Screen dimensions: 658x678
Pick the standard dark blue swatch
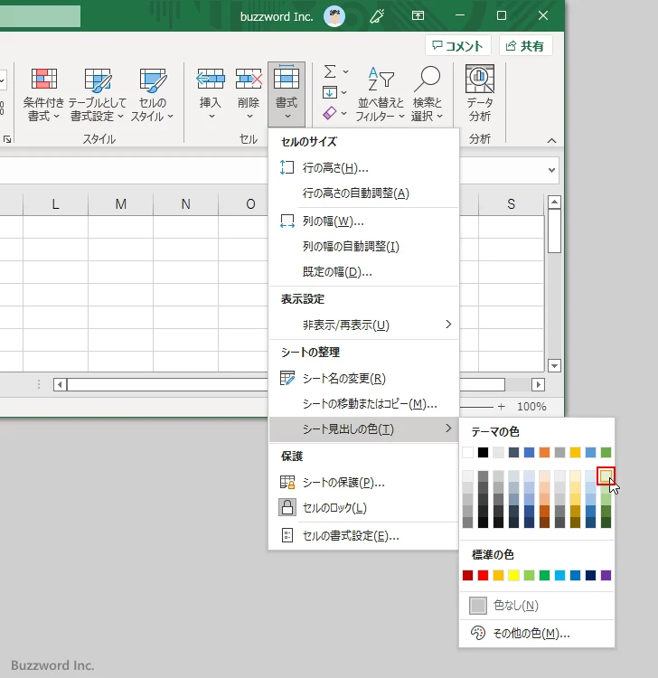pyautogui.click(x=590, y=576)
